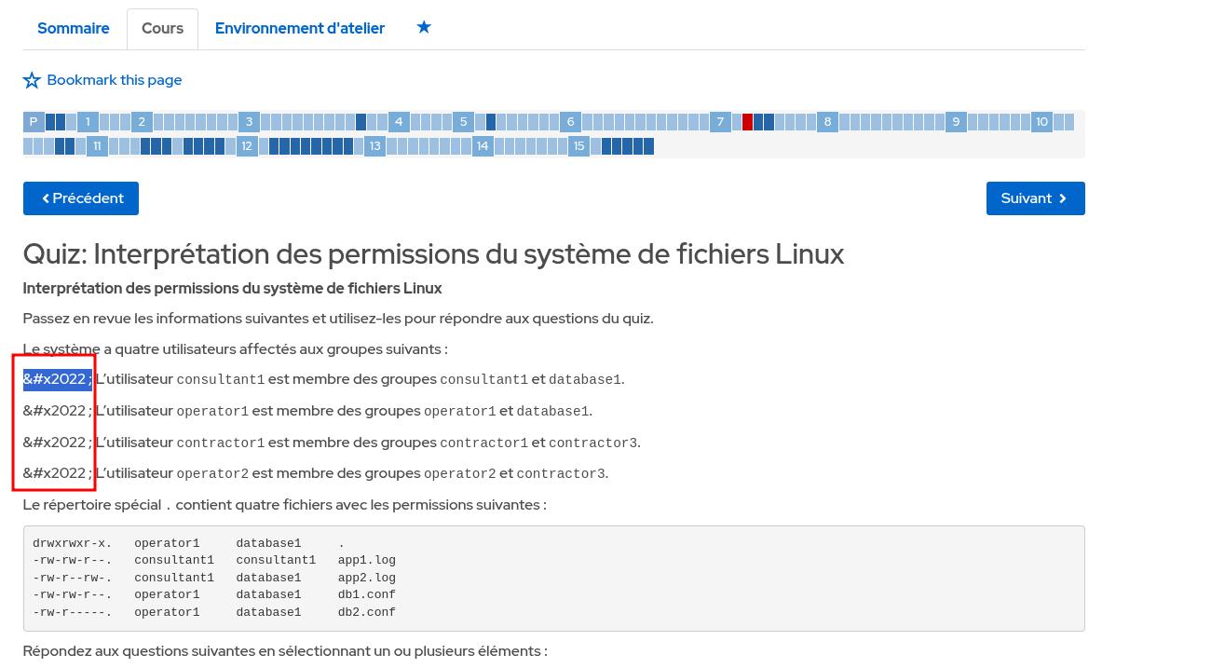Jump to chapter 5 marker
Viewport: 1211px width, 668px height.
[463, 122]
